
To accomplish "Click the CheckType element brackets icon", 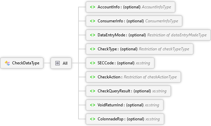I will click(x=93, y=49).
